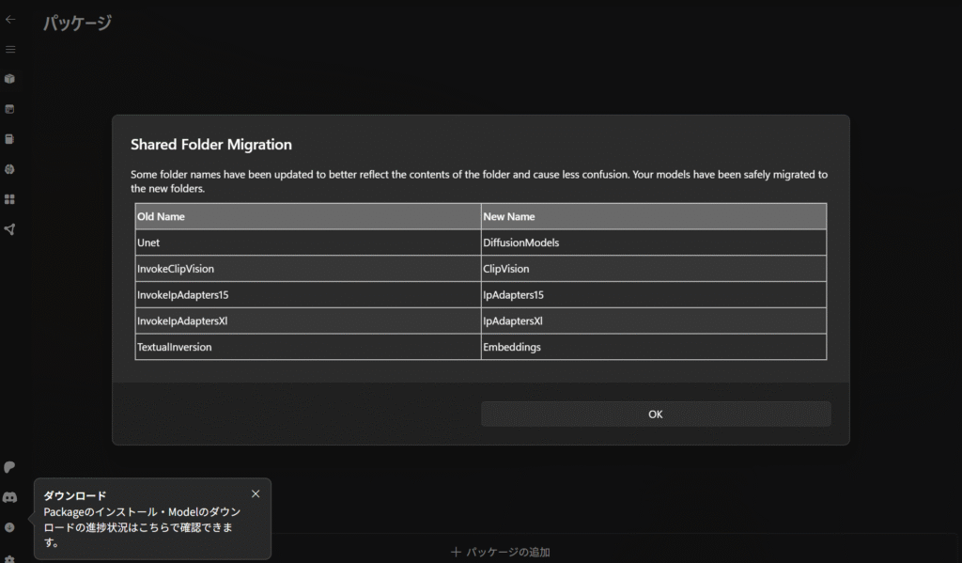Click the パッケージの追加 button
962x563 pixels.
click(500, 552)
